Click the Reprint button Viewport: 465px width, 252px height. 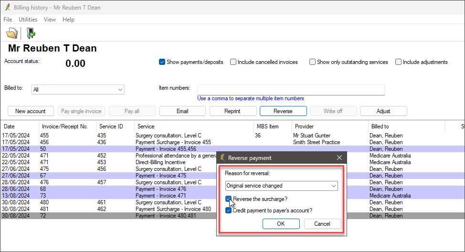click(232, 111)
